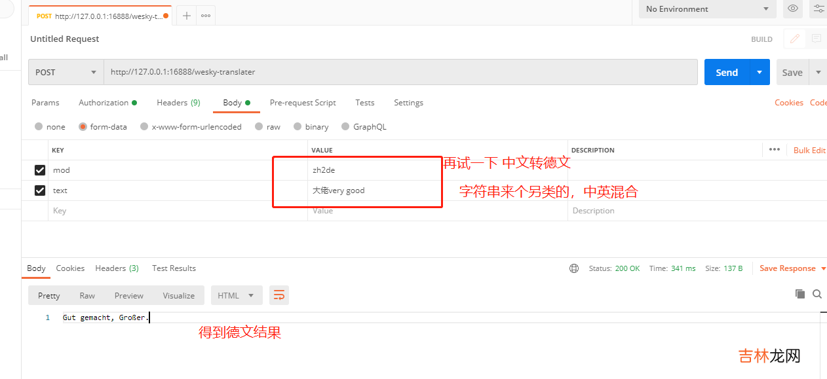Click the globe network icon near Status
827x379 pixels.
click(x=574, y=268)
